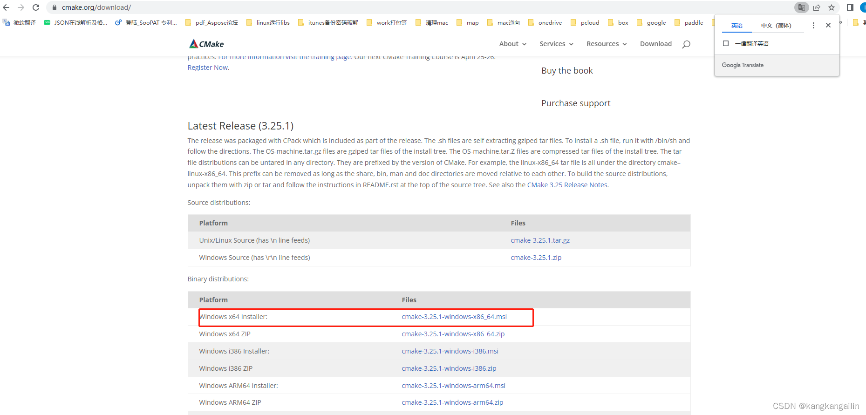Open the itunes备份密码破解 bookmark folder

(328, 22)
